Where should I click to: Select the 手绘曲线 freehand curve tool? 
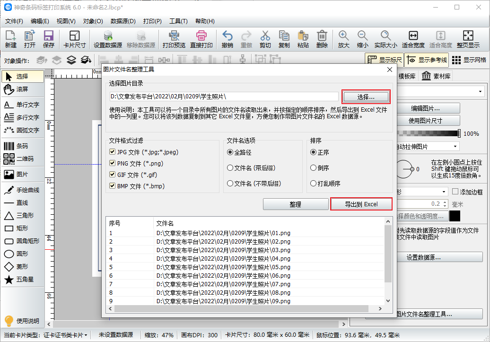23,190
